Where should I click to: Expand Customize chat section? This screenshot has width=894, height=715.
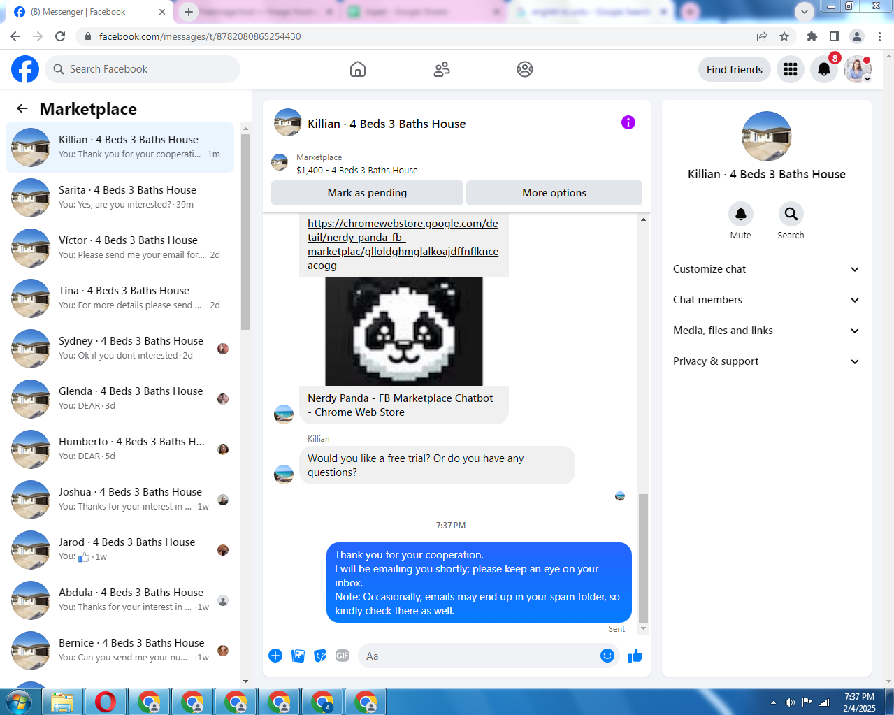[766, 269]
